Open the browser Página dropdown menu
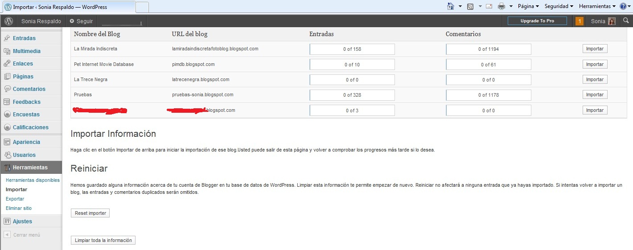The height and width of the screenshot is (250, 633). pyautogui.click(x=528, y=6)
